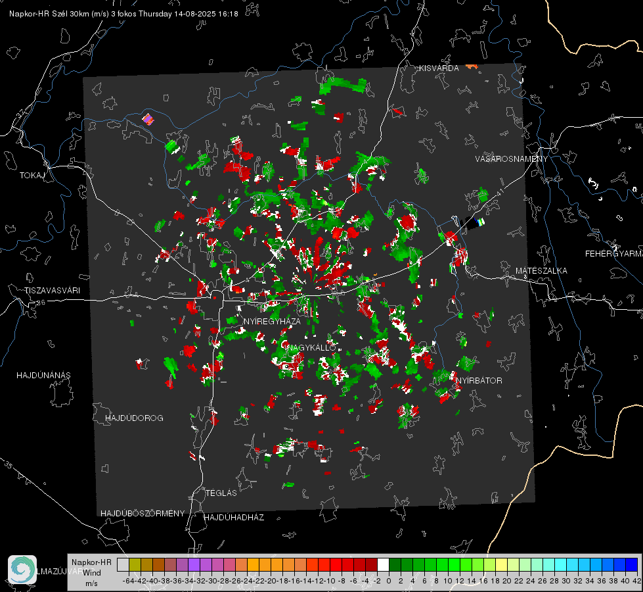The width and height of the screenshot is (643, 592).
Task: Click the partly cut-off FEHÉRGYARMAT label
Action: click(613, 254)
